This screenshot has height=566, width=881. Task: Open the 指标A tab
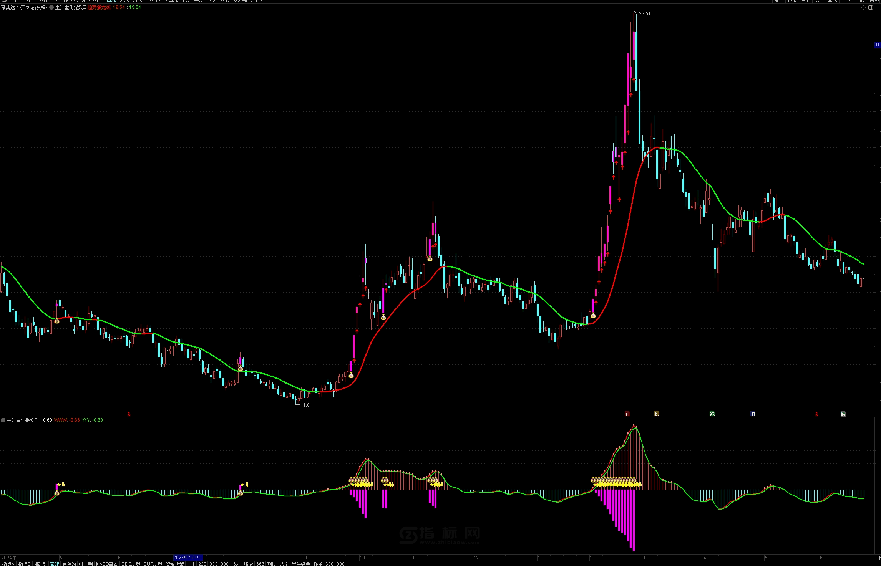click(x=8, y=564)
